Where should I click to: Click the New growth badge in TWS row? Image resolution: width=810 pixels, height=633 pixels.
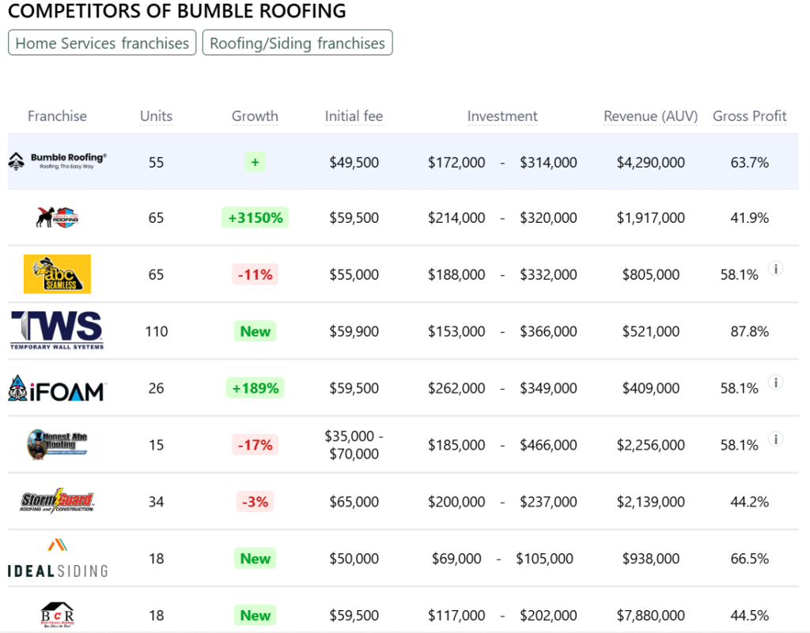(x=255, y=331)
